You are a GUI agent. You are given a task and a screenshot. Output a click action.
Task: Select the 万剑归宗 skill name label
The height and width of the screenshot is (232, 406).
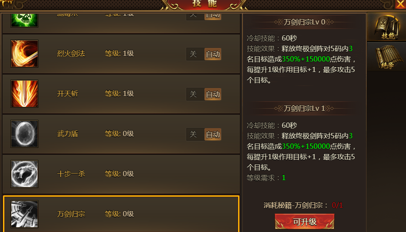point(71,214)
